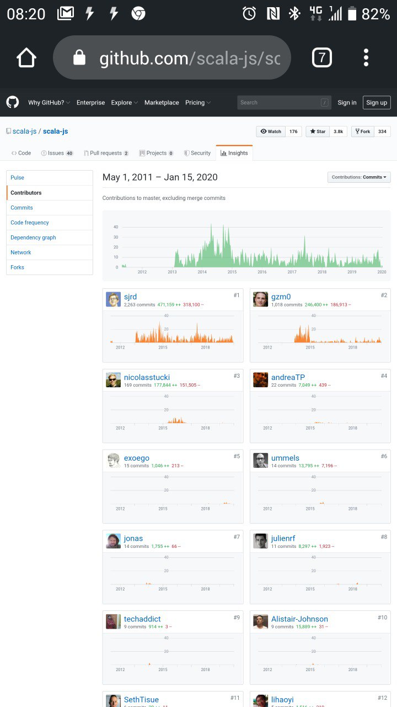Click sjrd's avatar image
This screenshot has height=707, width=397.
(x=113, y=299)
